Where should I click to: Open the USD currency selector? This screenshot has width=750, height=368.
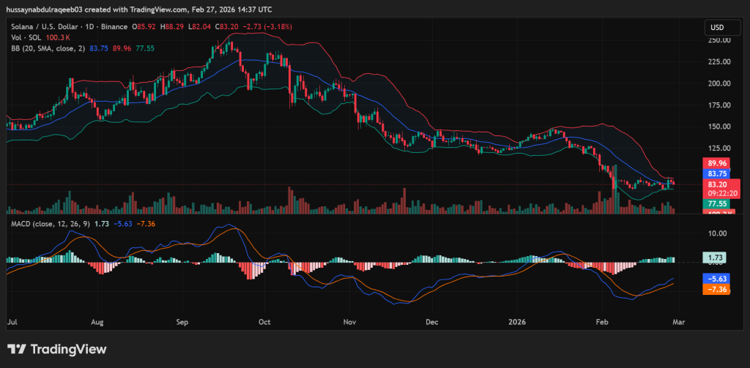[716, 28]
